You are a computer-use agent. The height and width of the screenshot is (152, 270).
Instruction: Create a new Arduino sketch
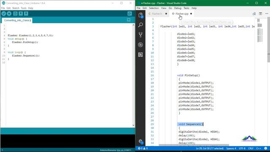(x=15, y=14)
